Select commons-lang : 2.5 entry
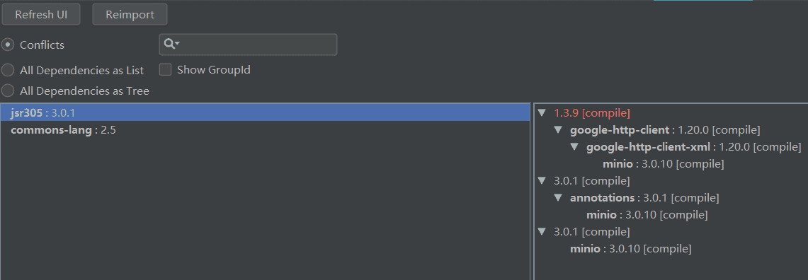This screenshot has height=280, width=808. 266,129
